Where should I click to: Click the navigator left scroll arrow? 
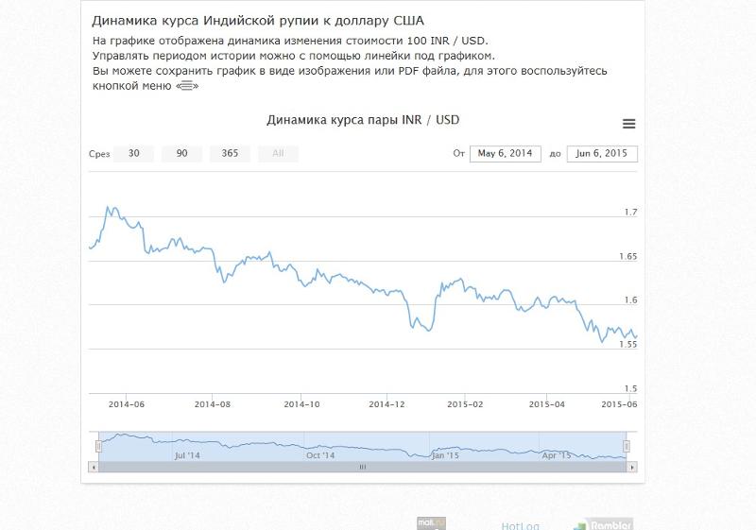click(93, 467)
